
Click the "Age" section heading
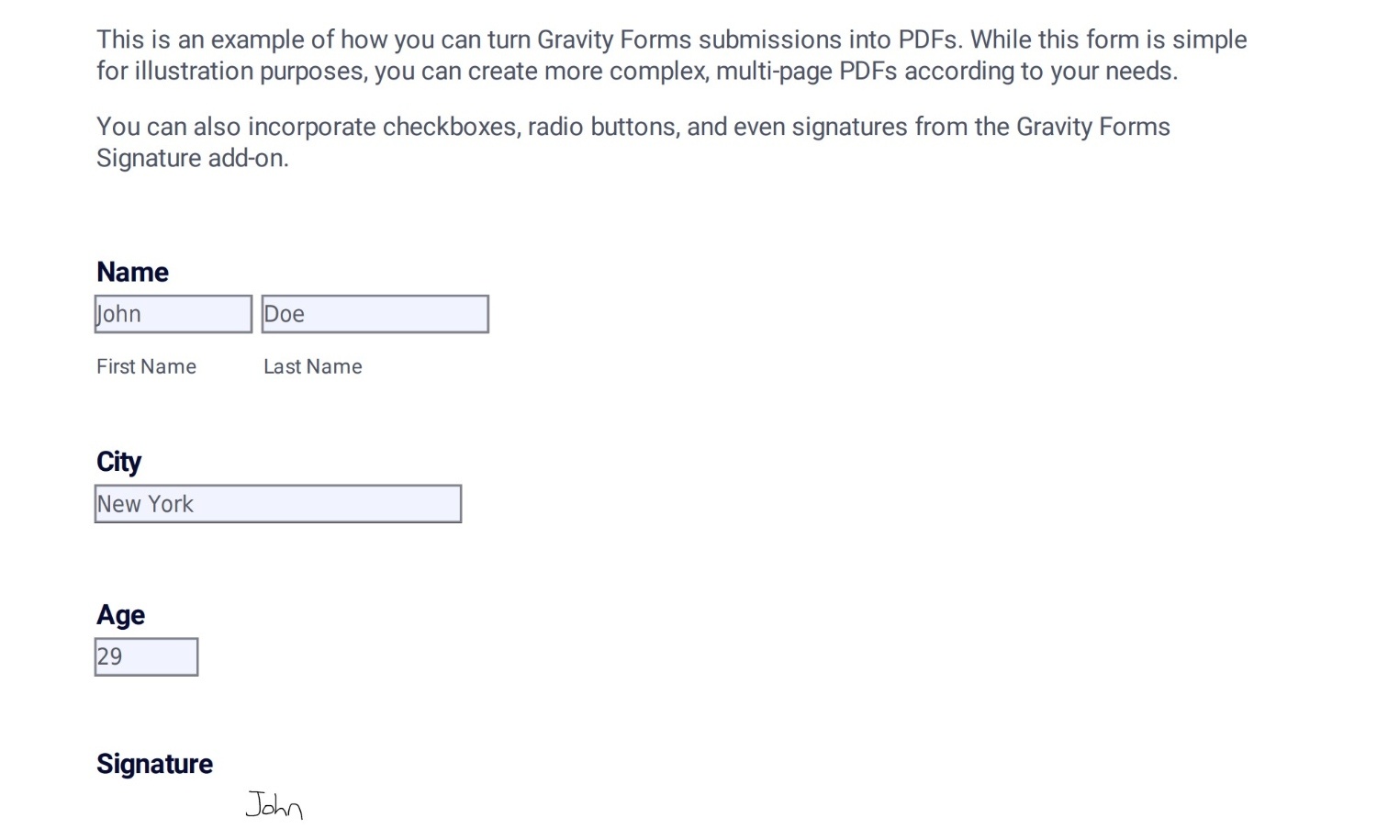[119, 615]
